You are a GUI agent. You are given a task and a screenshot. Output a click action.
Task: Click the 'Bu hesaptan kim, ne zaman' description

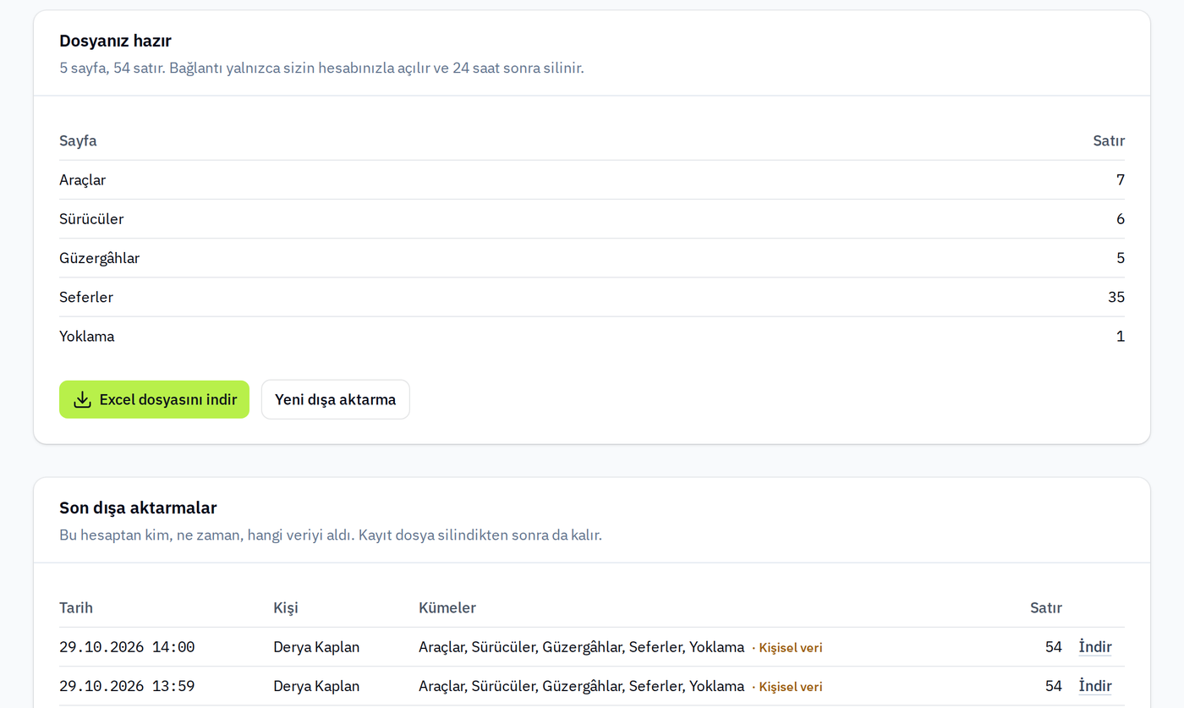click(331, 535)
